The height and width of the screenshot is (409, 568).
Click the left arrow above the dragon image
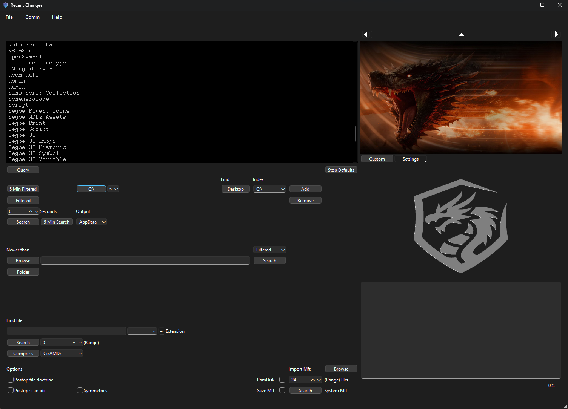click(x=366, y=34)
